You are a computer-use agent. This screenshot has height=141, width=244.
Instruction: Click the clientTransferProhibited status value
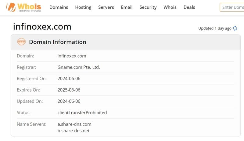click(x=82, y=112)
